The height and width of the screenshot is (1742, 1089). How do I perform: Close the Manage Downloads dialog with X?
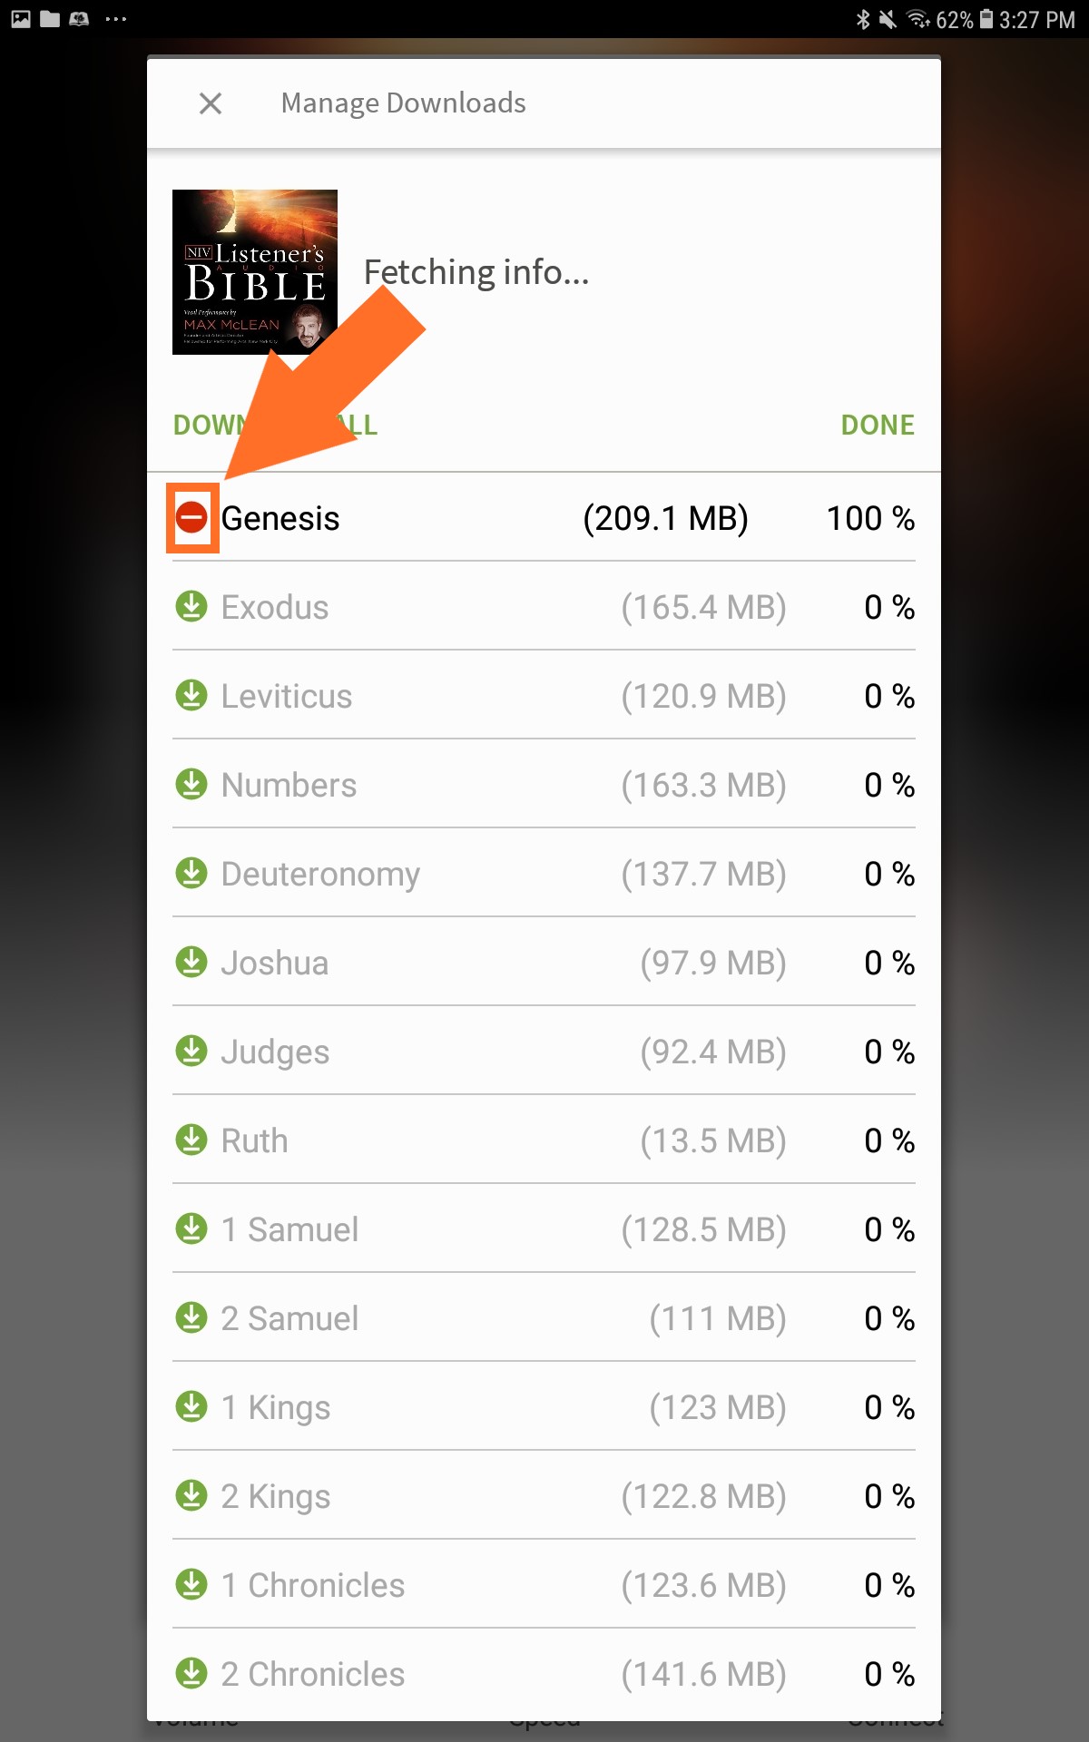pyautogui.click(x=211, y=103)
